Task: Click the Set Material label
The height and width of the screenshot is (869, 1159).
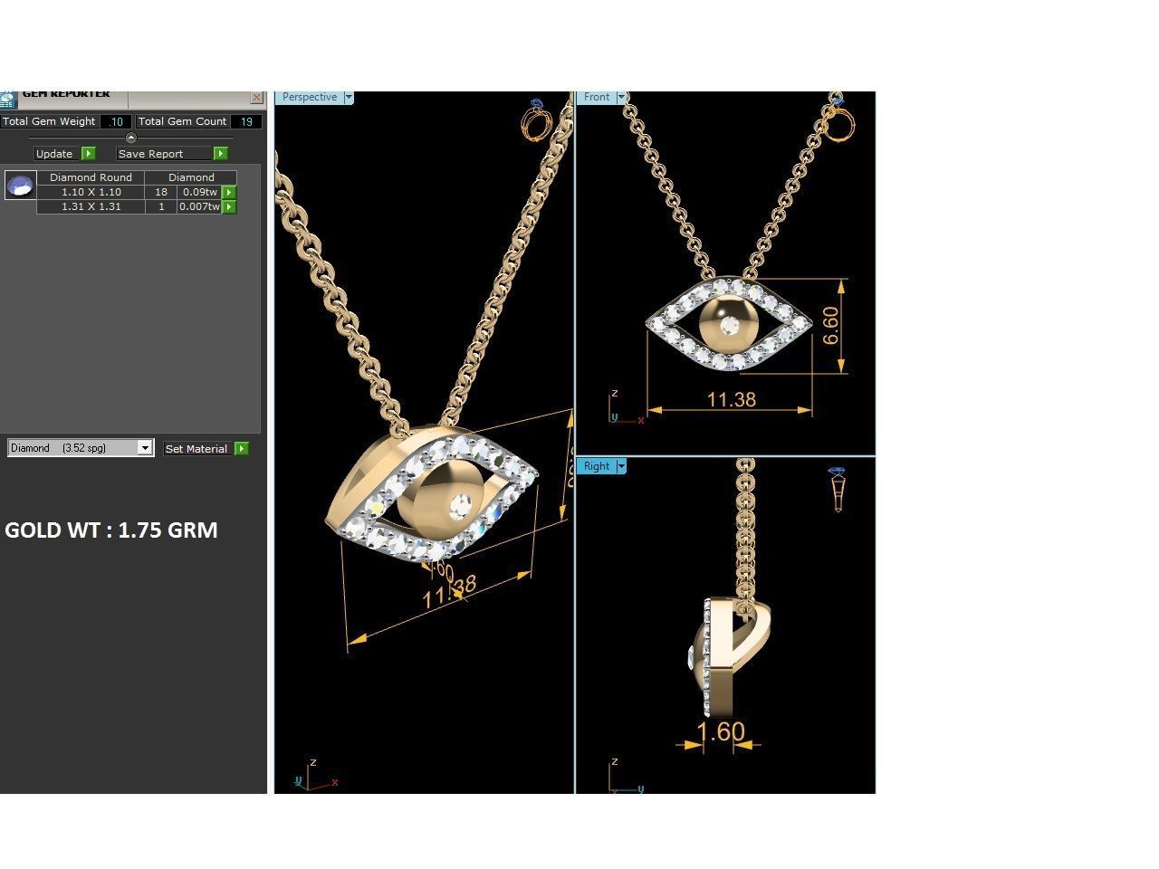Action: (196, 449)
